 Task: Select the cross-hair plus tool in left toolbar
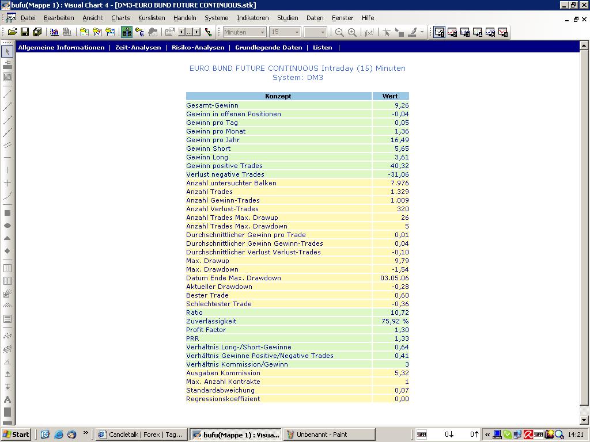pyautogui.click(x=7, y=183)
